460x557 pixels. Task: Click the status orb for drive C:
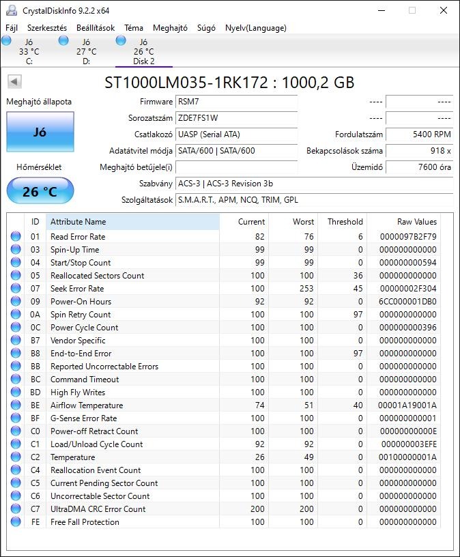pos(6,40)
